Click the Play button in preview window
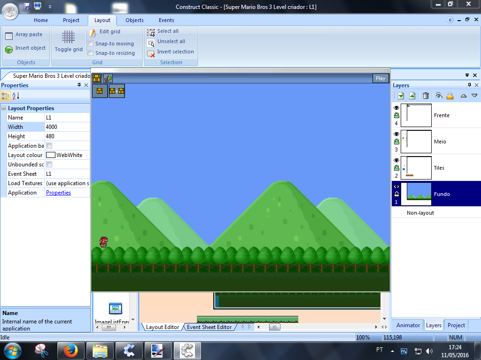 click(380, 78)
